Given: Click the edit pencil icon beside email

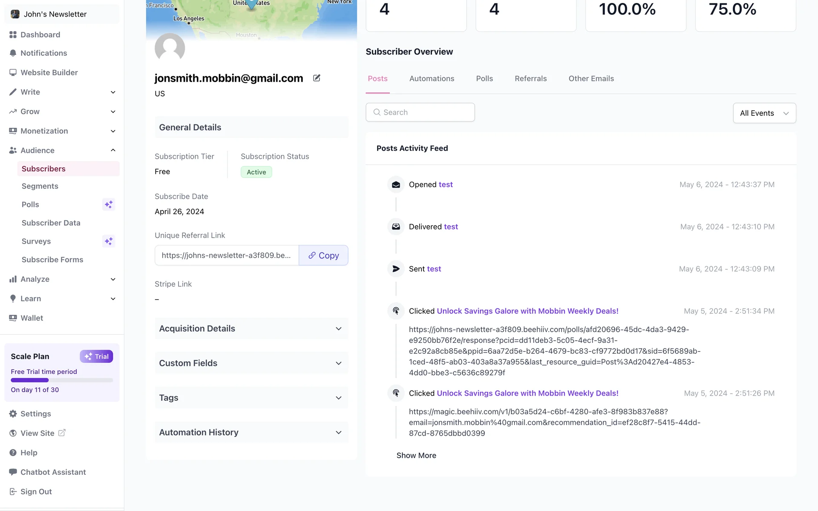Looking at the screenshot, I should [317, 78].
